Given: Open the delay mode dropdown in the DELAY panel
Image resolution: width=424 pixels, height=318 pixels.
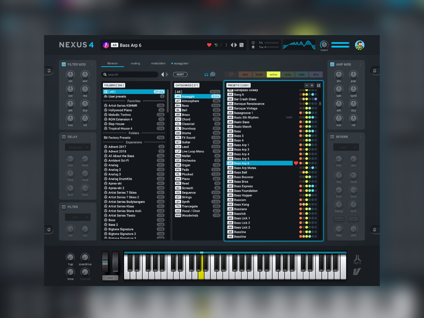Looking at the screenshot, I should (x=78, y=147).
